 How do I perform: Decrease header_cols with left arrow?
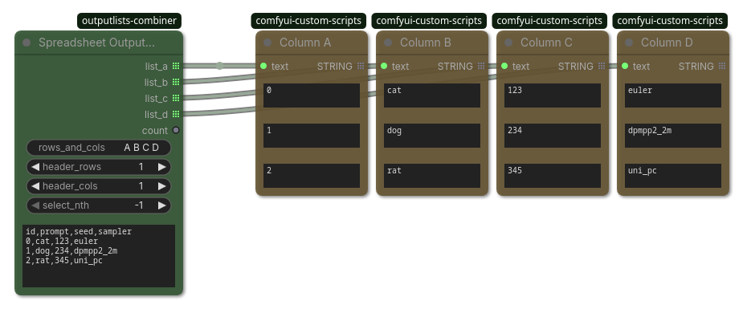click(x=35, y=186)
